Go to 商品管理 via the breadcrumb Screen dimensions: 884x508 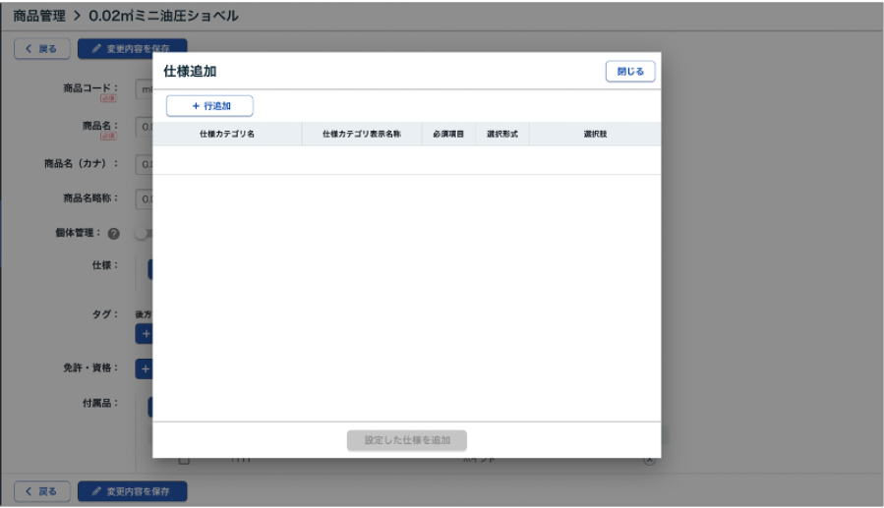pos(40,16)
